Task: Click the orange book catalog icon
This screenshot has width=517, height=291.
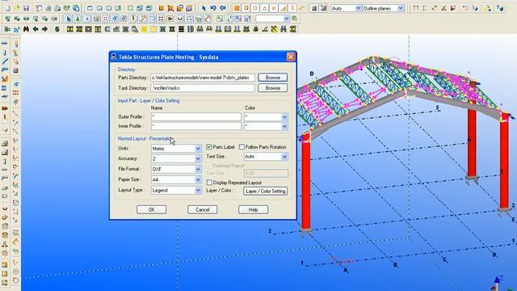Action: [x=162, y=8]
